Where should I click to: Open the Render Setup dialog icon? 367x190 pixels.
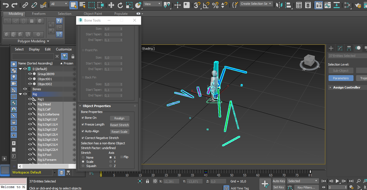pyautogui.click(x=358, y=5)
